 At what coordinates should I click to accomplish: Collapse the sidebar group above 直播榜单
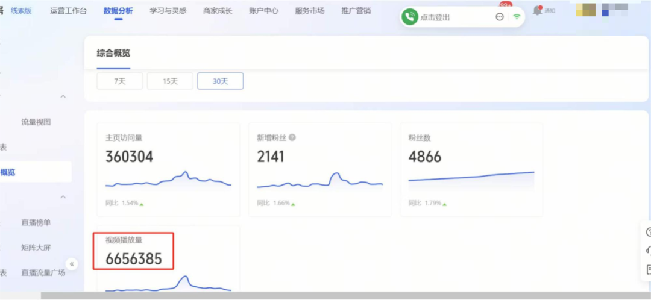pos(63,198)
